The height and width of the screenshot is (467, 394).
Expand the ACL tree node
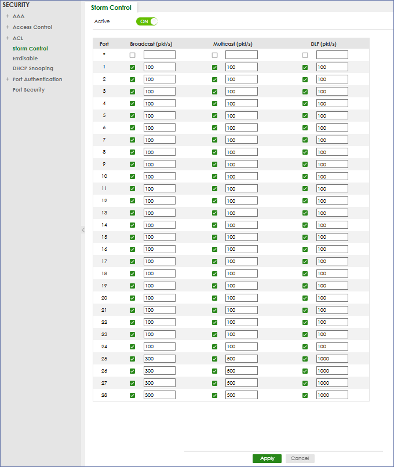click(x=8, y=38)
